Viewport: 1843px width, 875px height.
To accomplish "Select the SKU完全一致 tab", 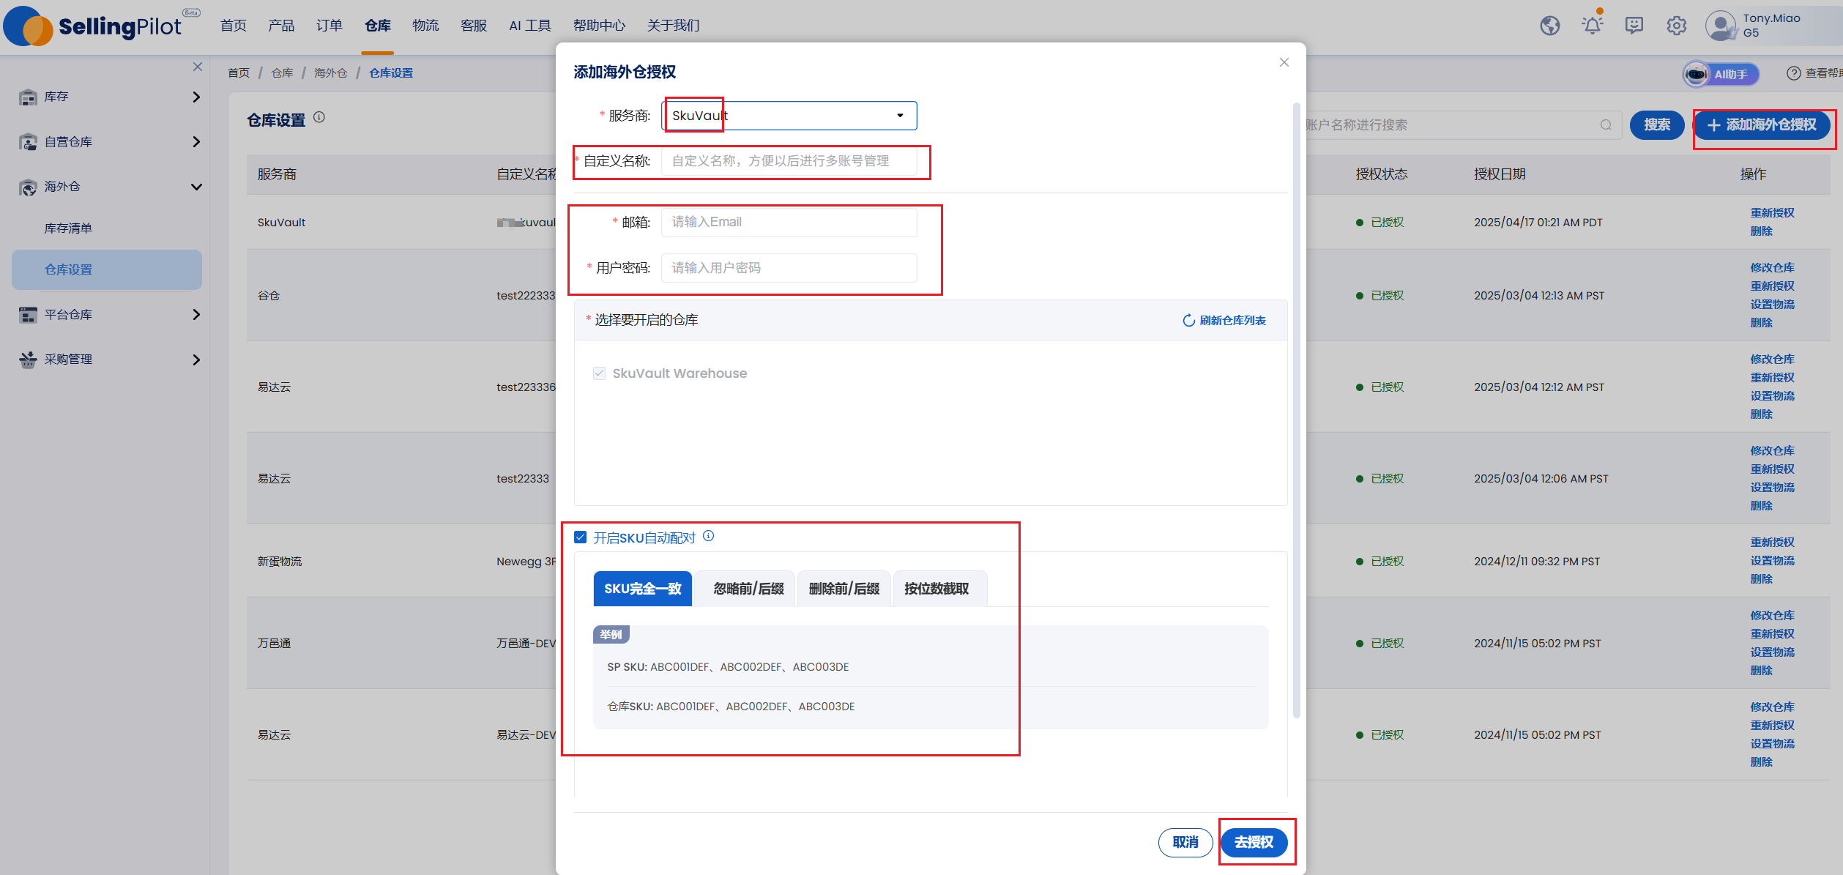I will point(642,589).
